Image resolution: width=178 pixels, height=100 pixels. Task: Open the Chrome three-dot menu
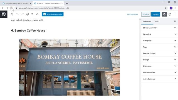coord(175,8)
